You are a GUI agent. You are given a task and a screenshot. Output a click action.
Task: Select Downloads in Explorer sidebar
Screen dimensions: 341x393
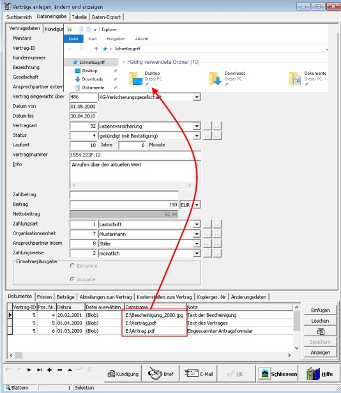click(92, 79)
